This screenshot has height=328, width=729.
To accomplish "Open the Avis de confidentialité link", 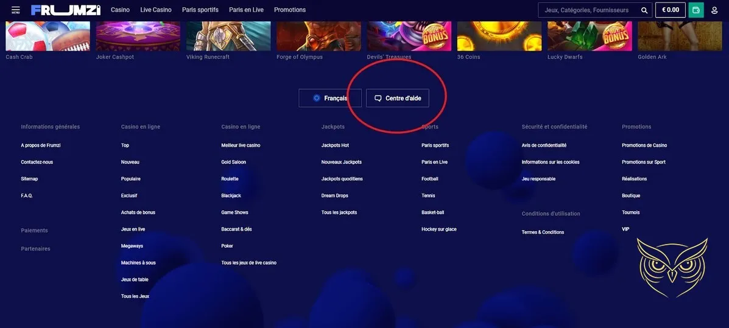I will 544,145.
